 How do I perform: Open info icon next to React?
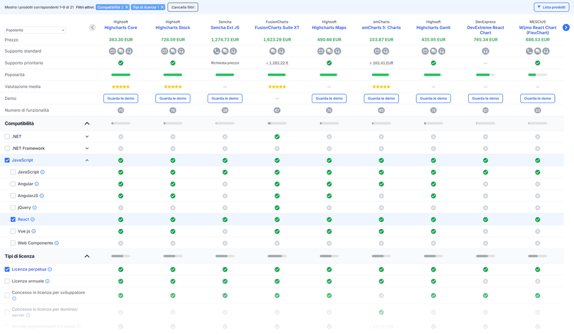[x=33, y=220]
